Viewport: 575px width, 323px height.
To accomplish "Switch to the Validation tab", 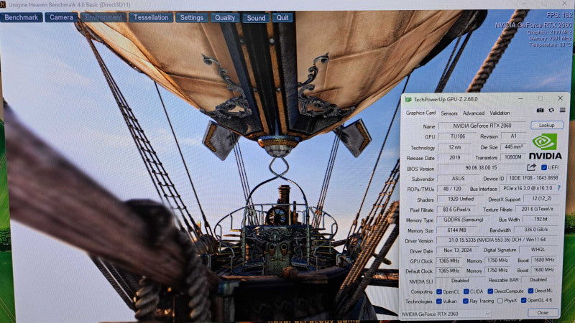I will click(x=500, y=113).
